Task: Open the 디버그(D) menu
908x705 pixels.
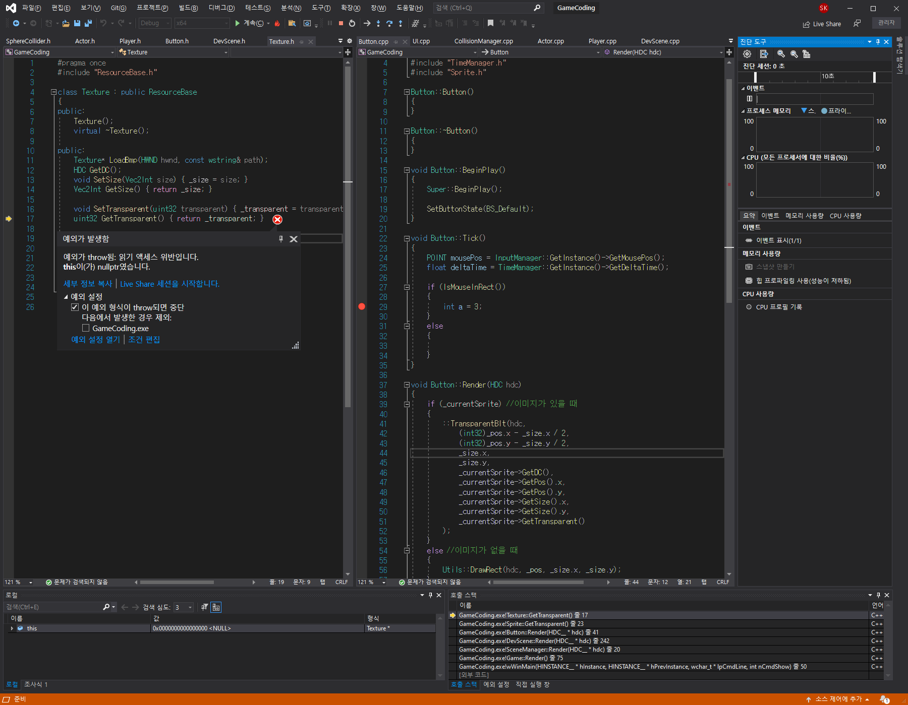Action: tap(221, 8)
